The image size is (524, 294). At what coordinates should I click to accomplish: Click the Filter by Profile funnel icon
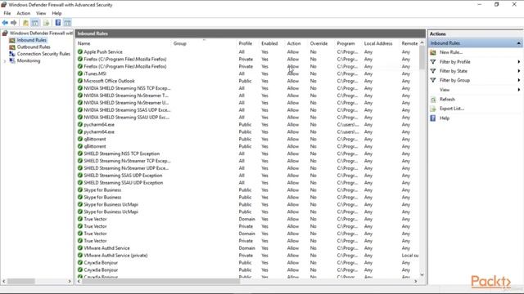pos(433,62)
